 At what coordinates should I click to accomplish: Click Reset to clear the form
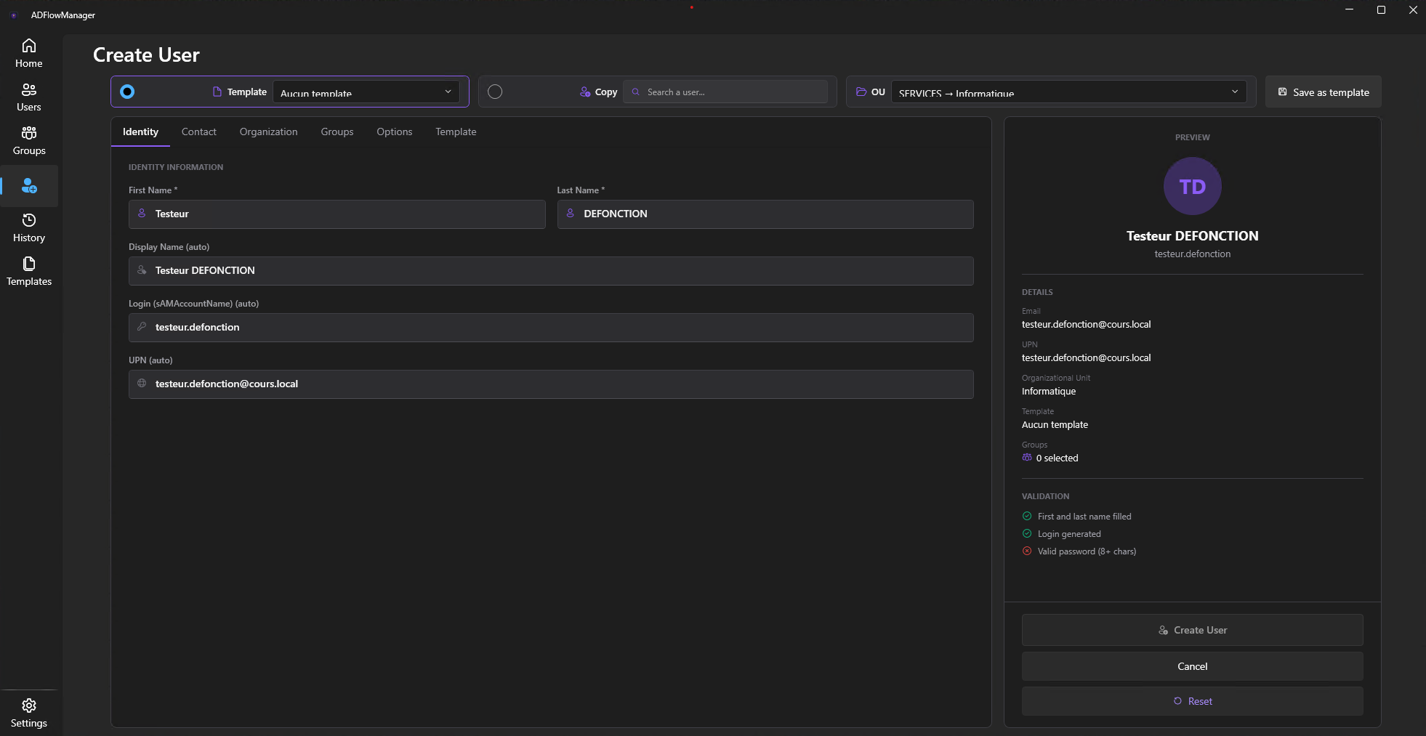pyautogui.click(x=1192, y=701)
